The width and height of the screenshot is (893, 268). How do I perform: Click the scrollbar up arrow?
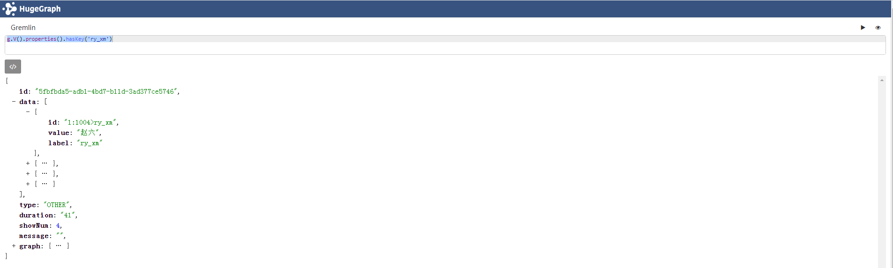[x=882, y=81]
